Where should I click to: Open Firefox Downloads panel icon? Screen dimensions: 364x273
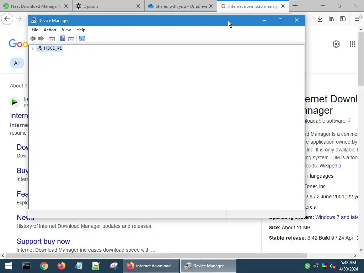tap(320, 19)
